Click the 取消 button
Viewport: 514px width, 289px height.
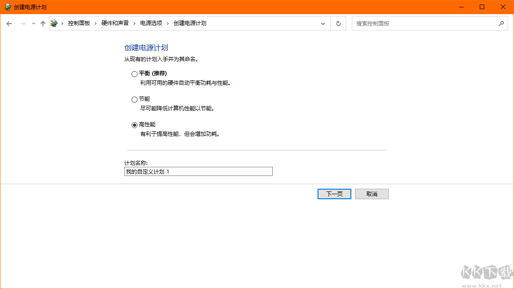[371, 194]
